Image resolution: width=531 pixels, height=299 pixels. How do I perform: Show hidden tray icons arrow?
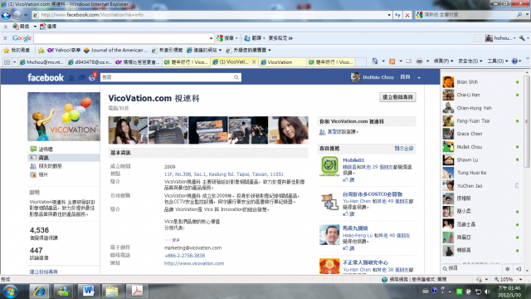click(450, 292)
